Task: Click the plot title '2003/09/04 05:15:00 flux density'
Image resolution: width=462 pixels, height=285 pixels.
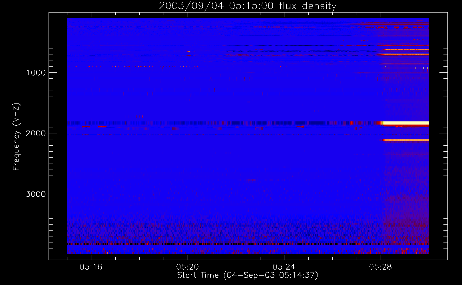Action: (248, 6)
